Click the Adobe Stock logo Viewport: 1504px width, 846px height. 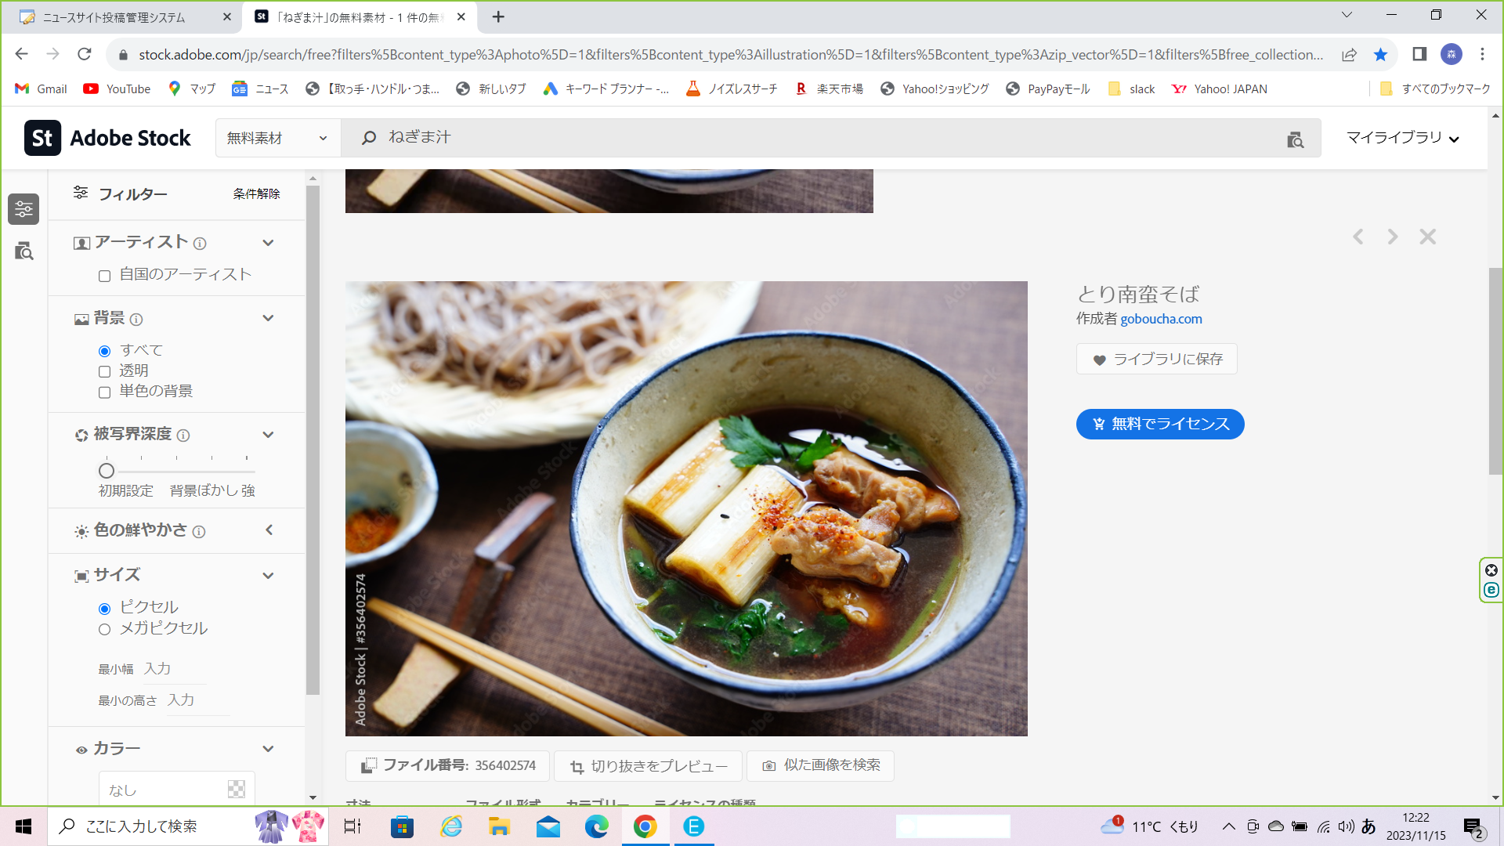(x=107, y=138)
